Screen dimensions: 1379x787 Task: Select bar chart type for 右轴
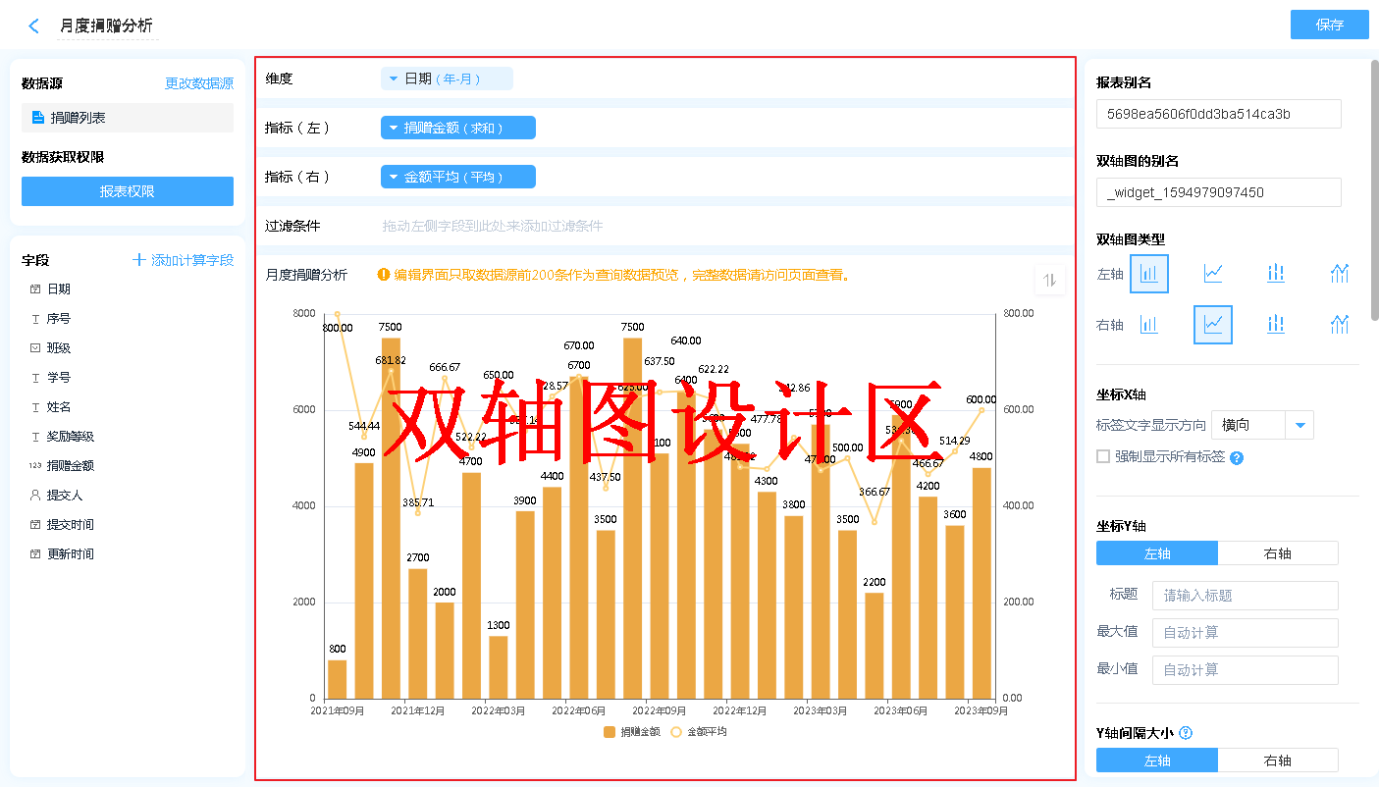point(1149,325)
